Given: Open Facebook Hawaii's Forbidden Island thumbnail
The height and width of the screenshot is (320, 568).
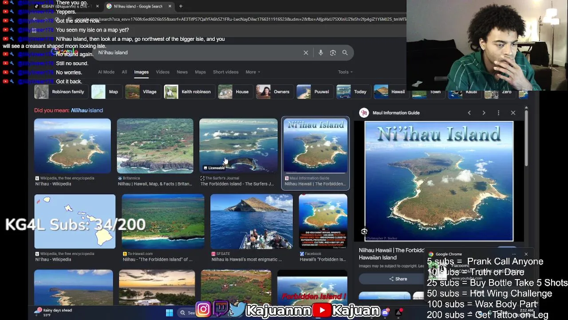Looking at the screenshot, I should pos(323,221).
